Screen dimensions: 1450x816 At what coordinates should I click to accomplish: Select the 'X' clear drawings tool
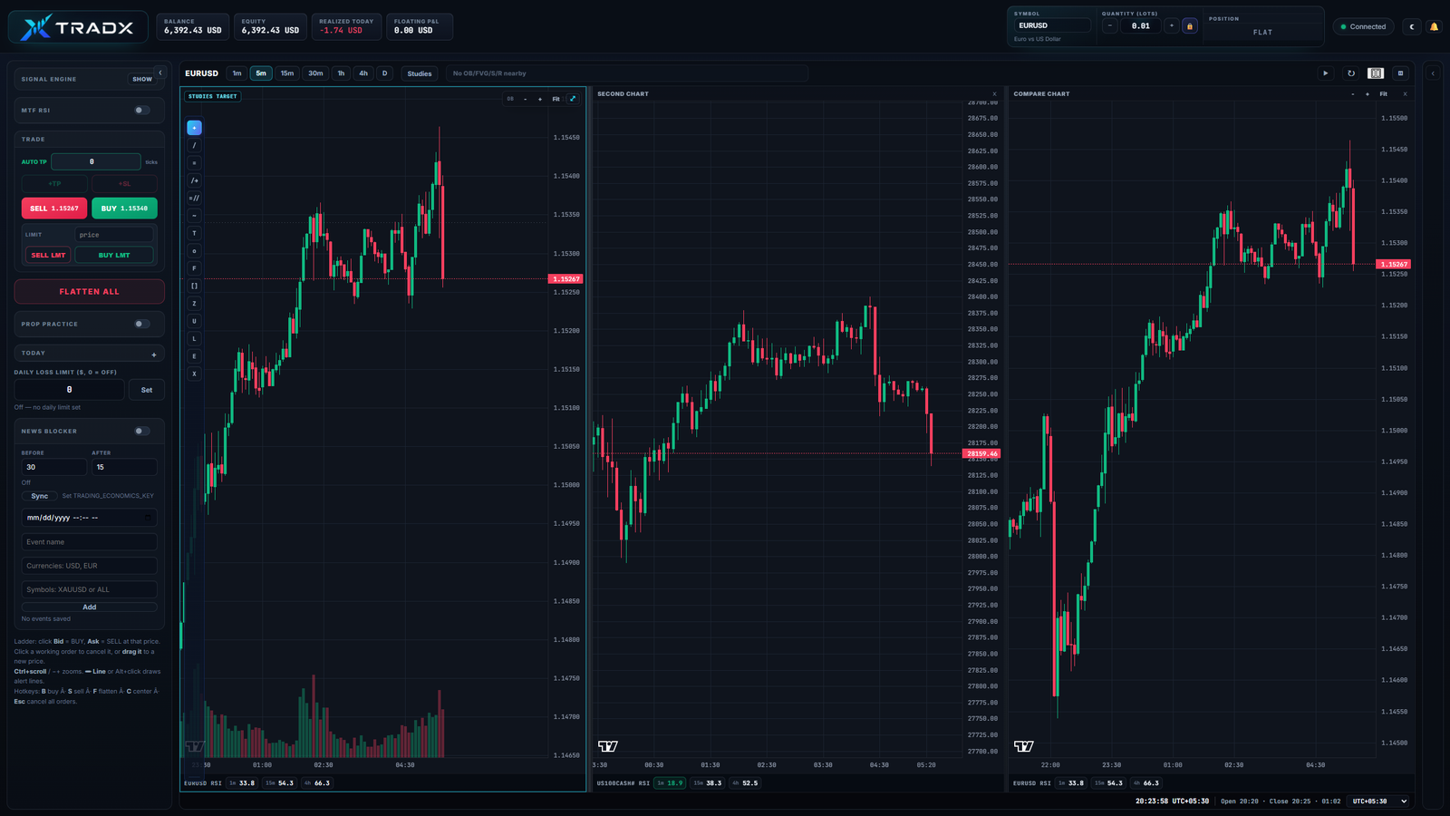(x=194, y=374)
